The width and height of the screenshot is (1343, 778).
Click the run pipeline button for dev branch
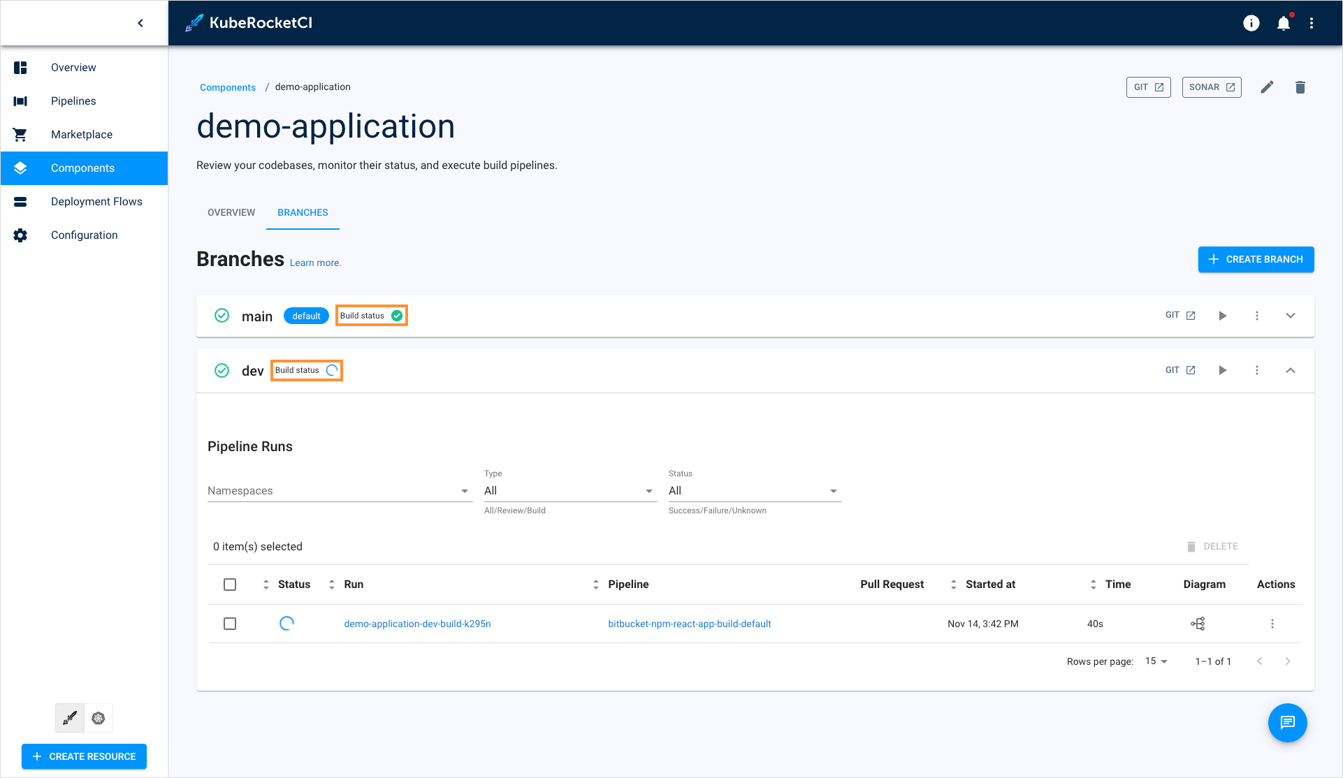(x=1223, y=369)
